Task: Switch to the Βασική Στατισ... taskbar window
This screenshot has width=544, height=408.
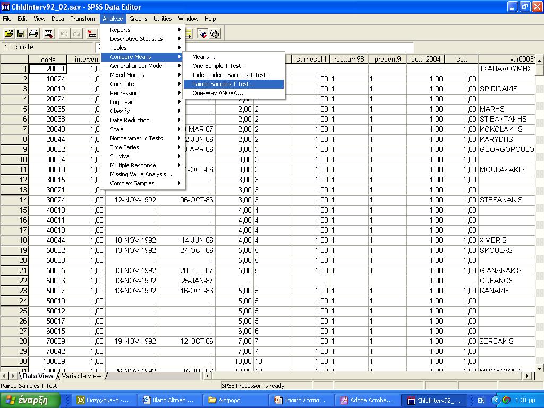Action: (301, 400)
